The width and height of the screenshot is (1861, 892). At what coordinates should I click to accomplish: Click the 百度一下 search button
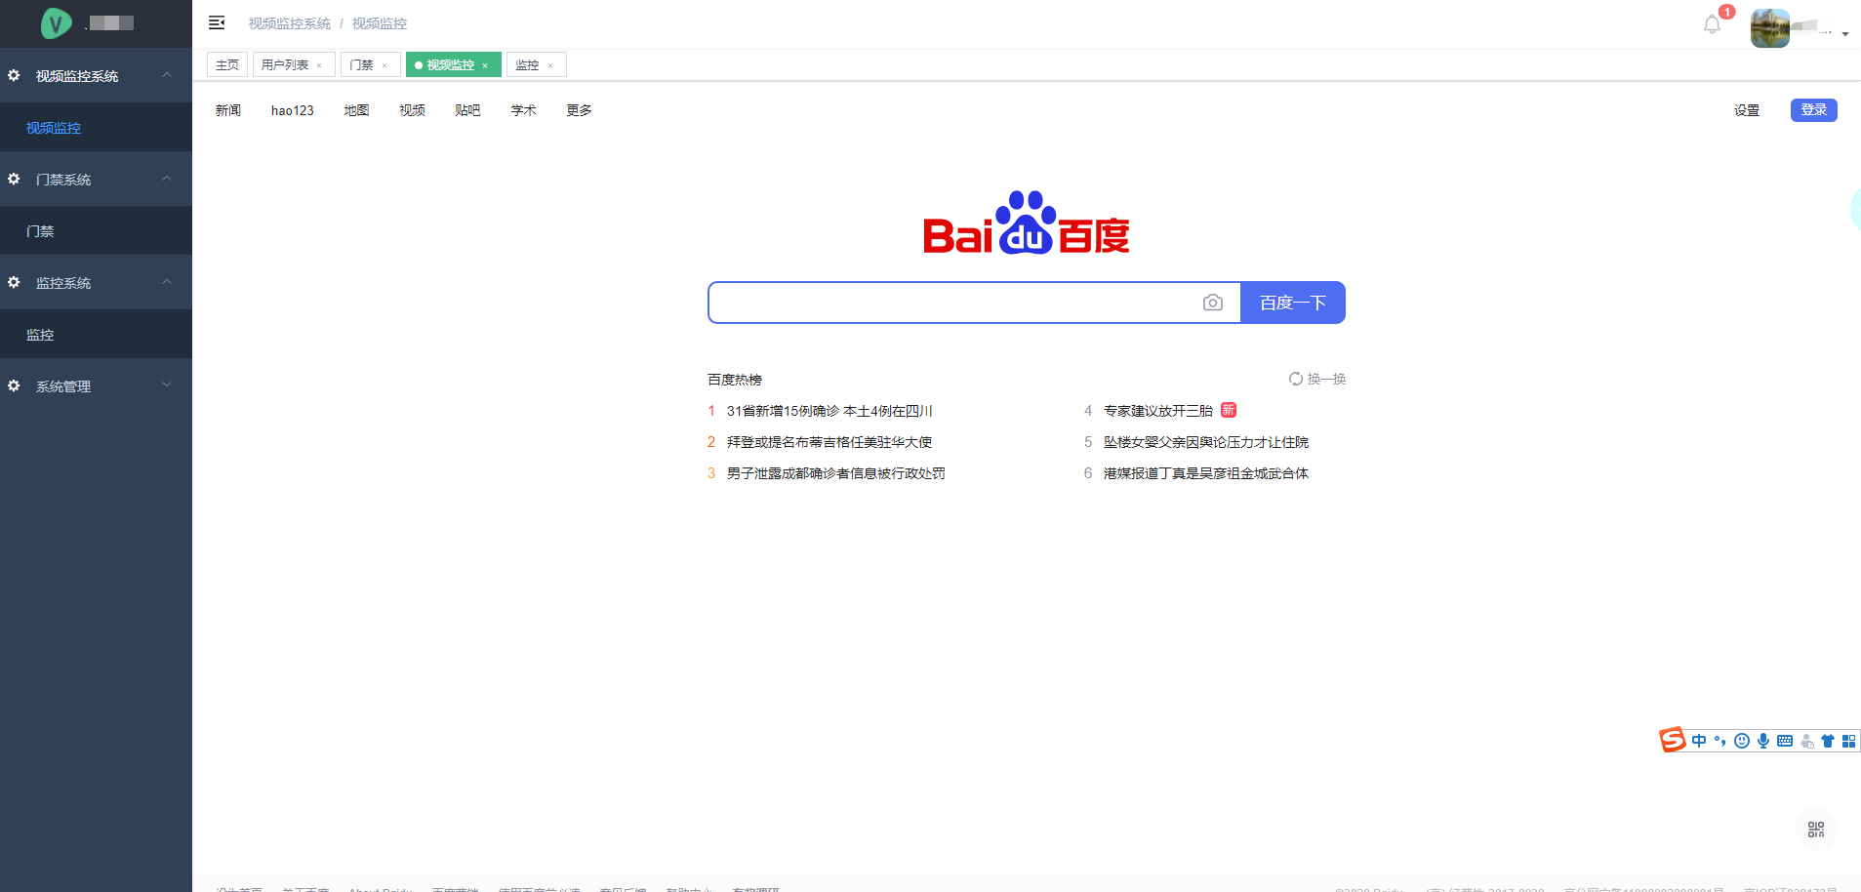pos(1292,303)
